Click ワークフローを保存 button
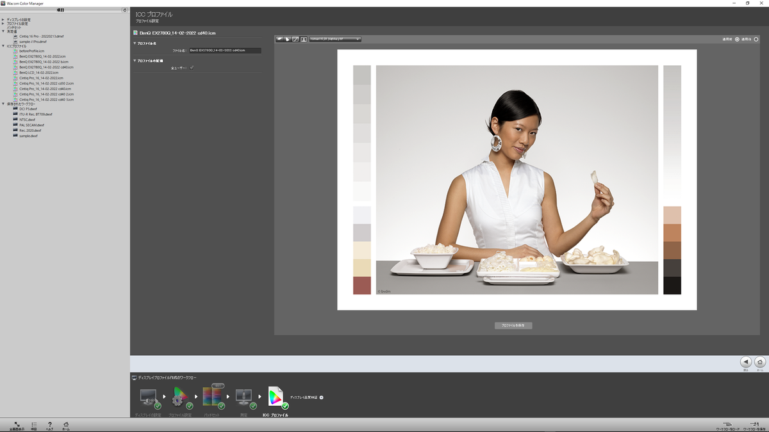This screenshot has width=769, height=432. (755, 426)
